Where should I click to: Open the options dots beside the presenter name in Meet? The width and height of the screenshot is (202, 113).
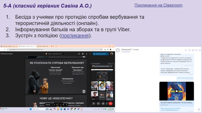click(112, 66)
